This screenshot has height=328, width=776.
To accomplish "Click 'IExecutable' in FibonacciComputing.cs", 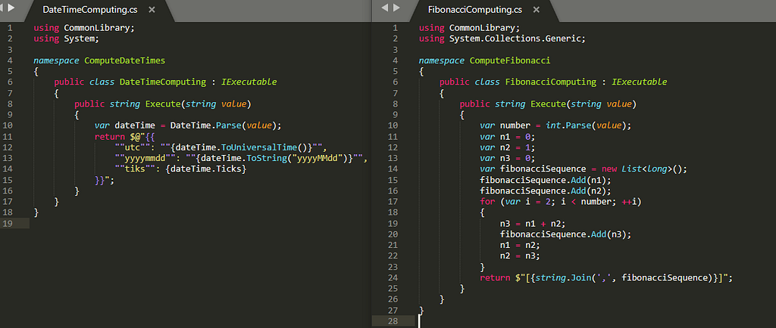I will [640, 82].
